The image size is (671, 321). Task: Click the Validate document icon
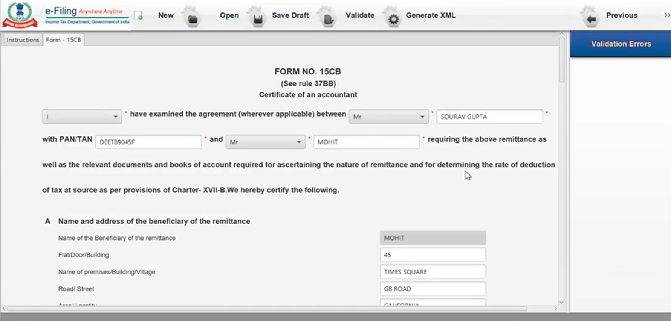[x=328, y=19]
